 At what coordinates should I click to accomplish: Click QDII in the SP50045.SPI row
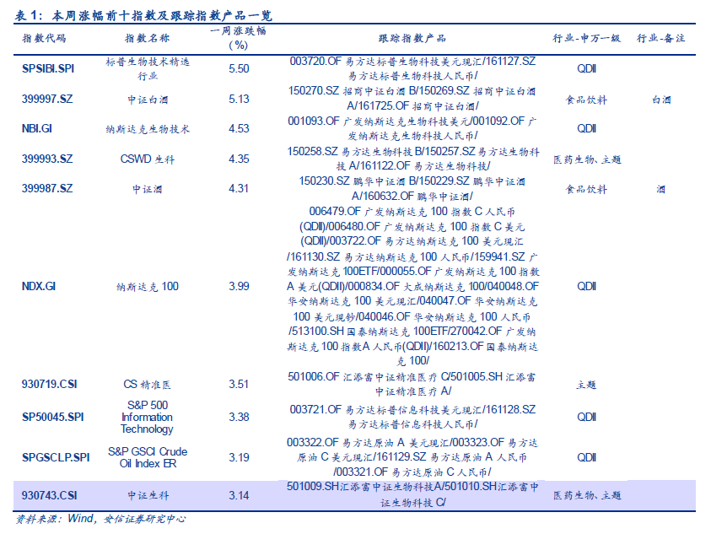(x=586, y=417)
